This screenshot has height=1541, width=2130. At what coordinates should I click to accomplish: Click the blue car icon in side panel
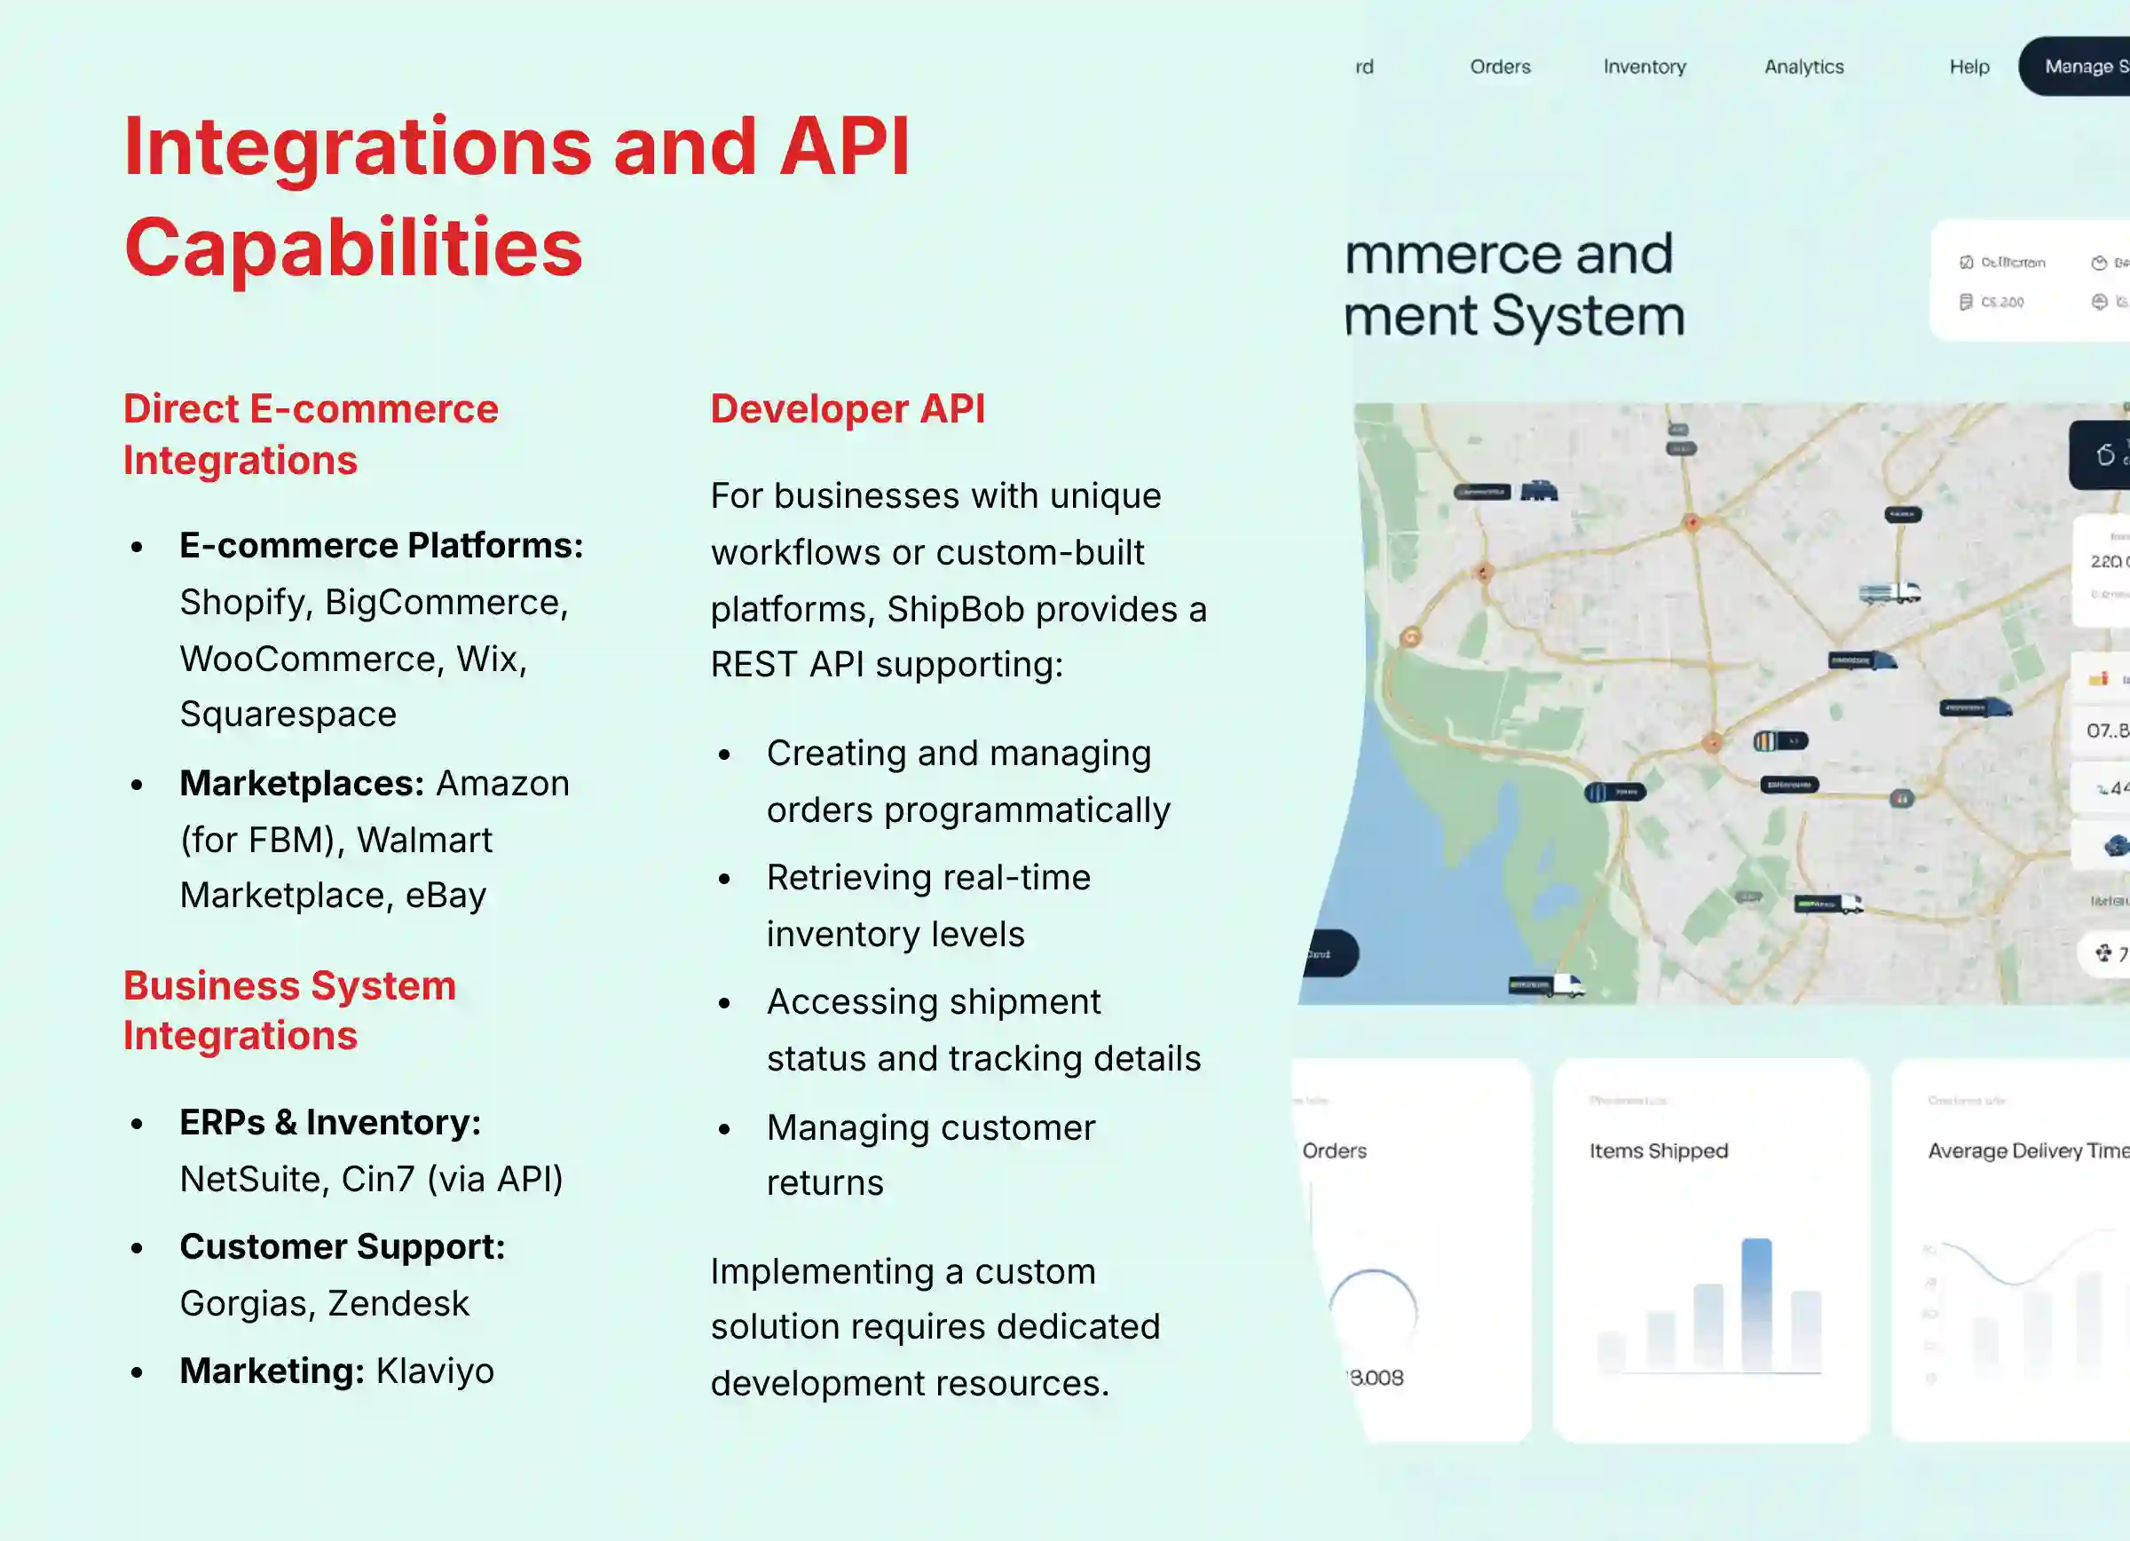click(2117, 845)
